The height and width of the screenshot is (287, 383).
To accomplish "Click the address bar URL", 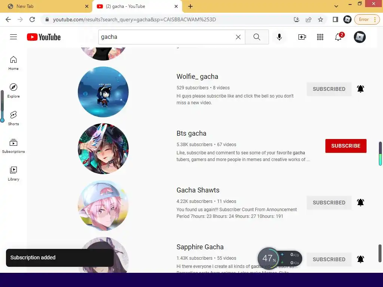I will 134,19.
